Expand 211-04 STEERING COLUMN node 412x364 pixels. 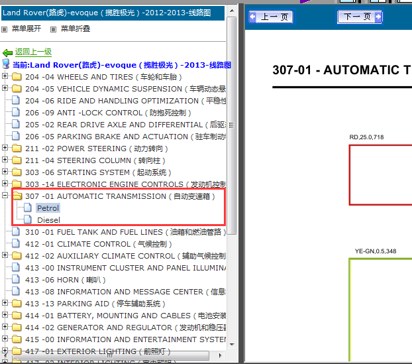click(x=5, y=159)
